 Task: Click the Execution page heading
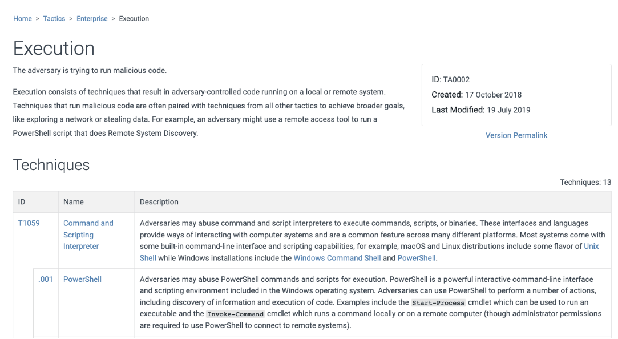54,49
